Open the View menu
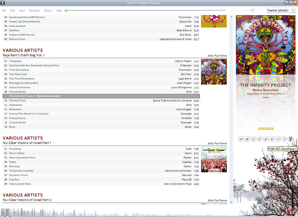The image size is (298, 217). (22, 11)
